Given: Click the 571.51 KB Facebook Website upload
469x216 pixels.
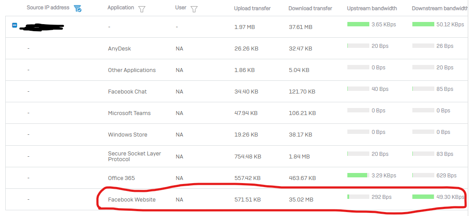Looking at the screenshot, I should click(247, 200).
